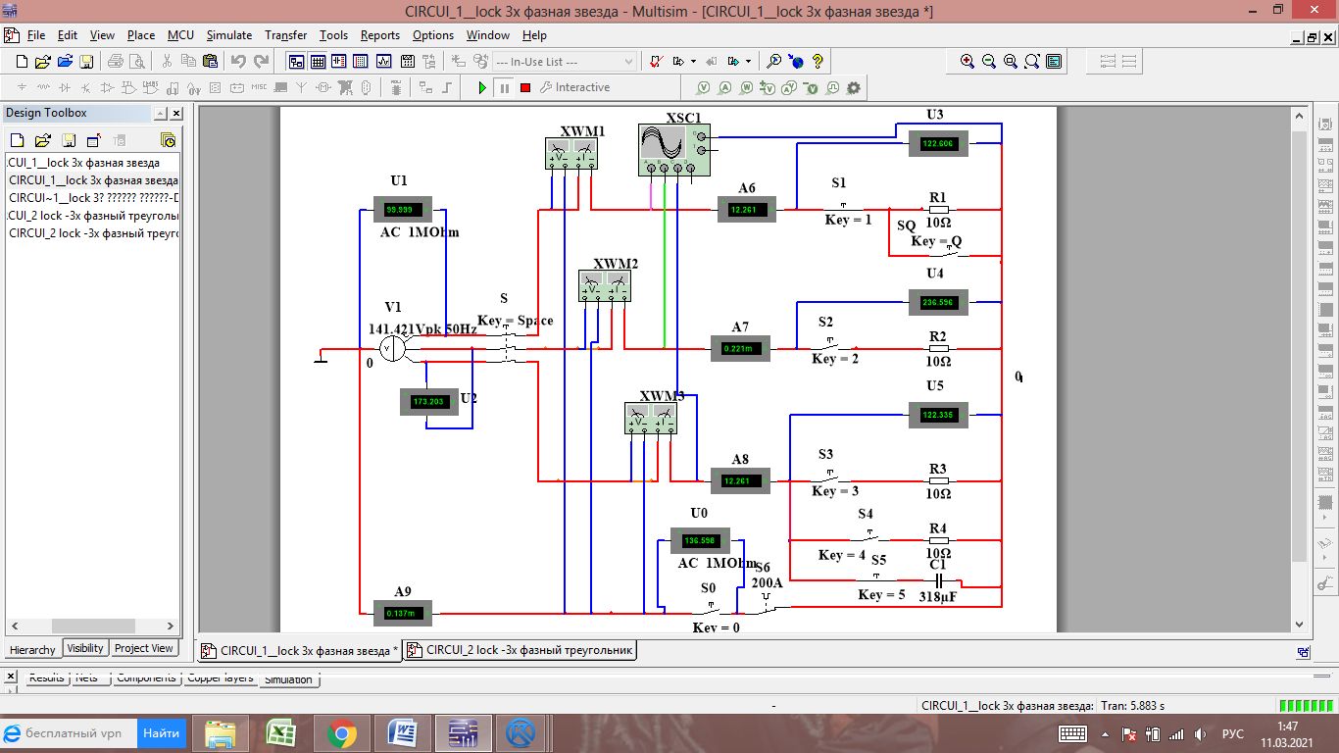The image size is (1339, 753).
Task: Click the yellow question mark Help icon
Action: click(818, 62)
